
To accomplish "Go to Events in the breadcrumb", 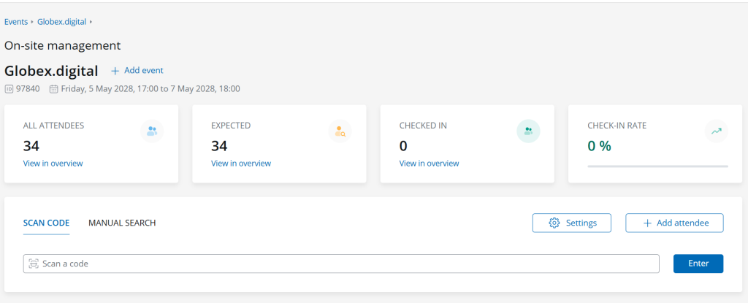I will coord(16,22).
